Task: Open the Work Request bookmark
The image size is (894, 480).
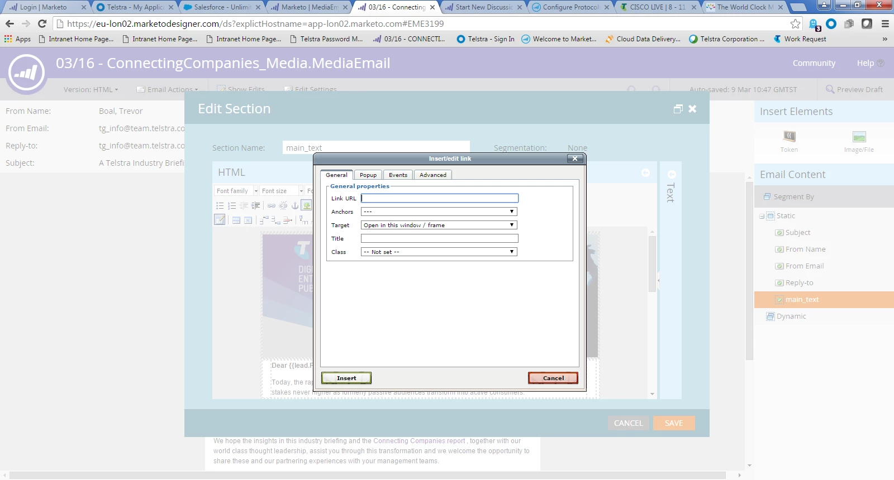Action: coord(800,39)
